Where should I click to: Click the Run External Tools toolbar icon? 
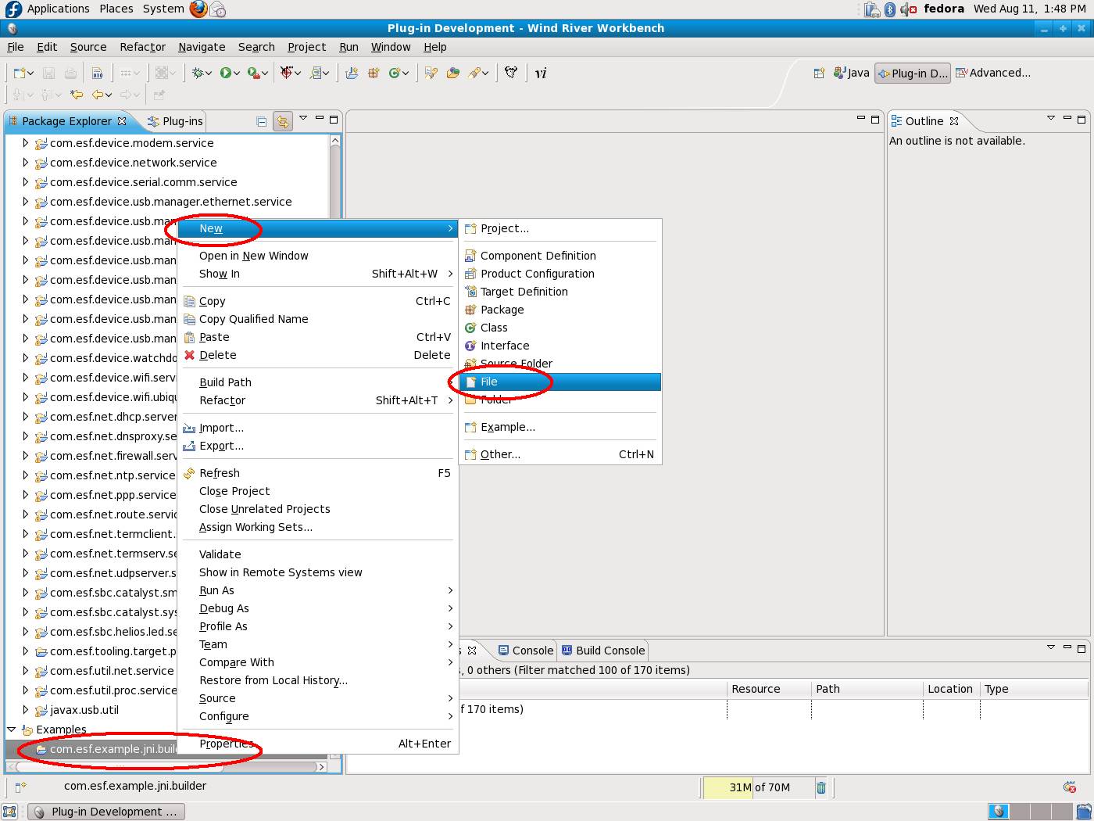(253, 73)
